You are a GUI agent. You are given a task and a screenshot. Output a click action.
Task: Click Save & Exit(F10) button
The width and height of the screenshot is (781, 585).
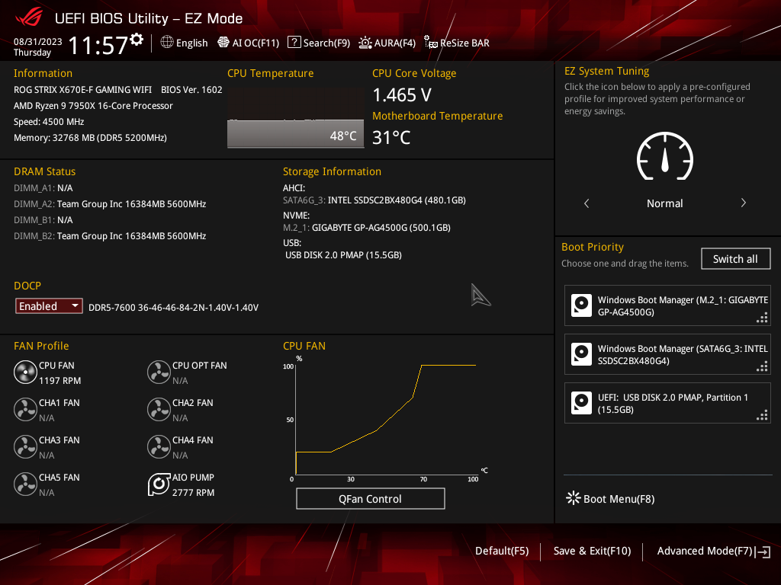click(x=592, y=551)
